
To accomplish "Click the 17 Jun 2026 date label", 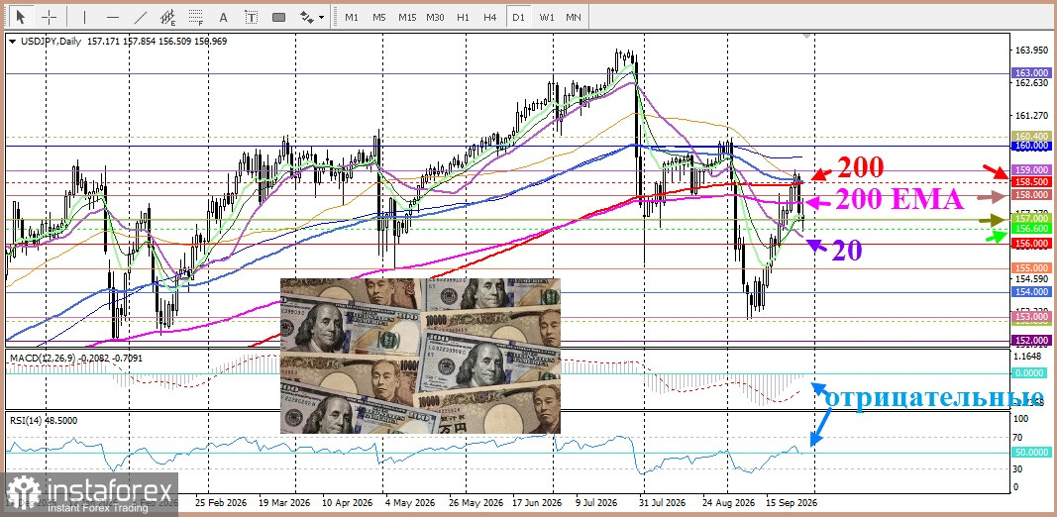I will click(537, 503).
